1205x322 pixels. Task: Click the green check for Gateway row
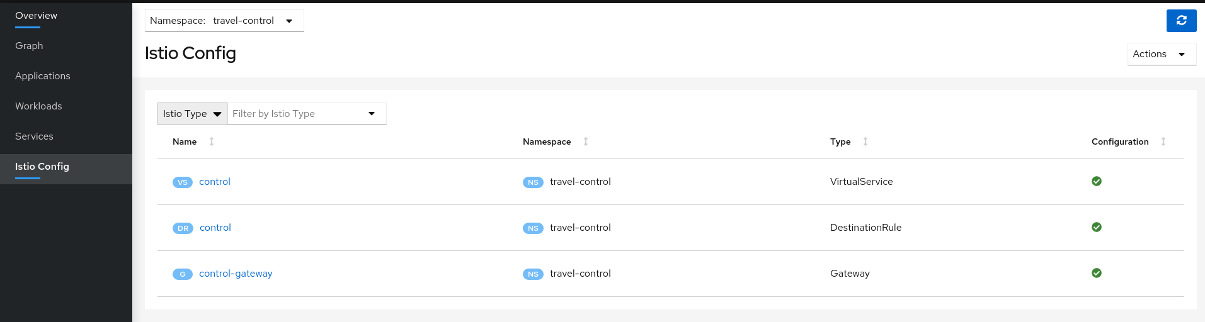[1097, 273]
